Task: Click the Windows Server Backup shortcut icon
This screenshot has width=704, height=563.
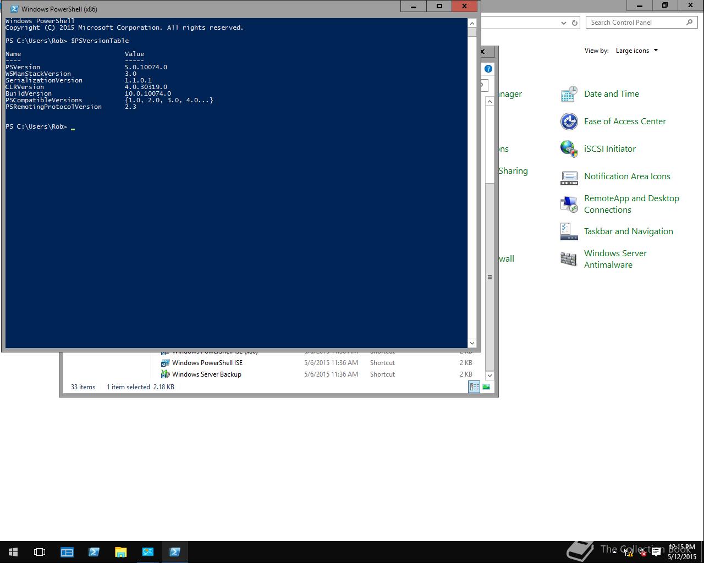Action: (165, 374)
